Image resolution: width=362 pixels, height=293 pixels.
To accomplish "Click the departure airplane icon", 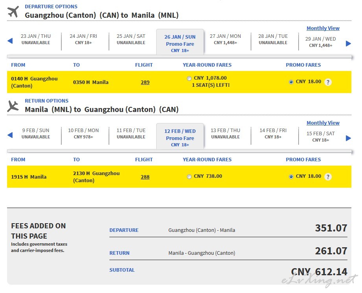I will pyautogui.click(x=13, y=12).
